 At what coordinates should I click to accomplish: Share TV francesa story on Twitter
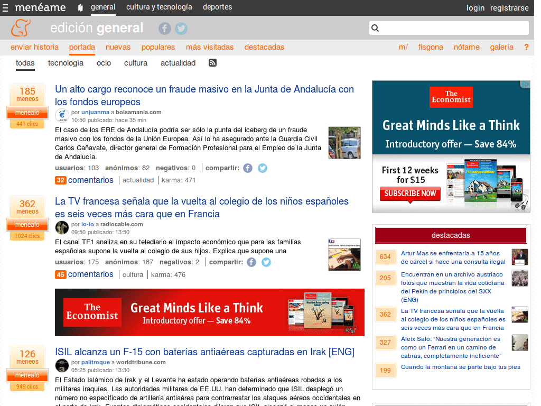(x=266, y=262)
